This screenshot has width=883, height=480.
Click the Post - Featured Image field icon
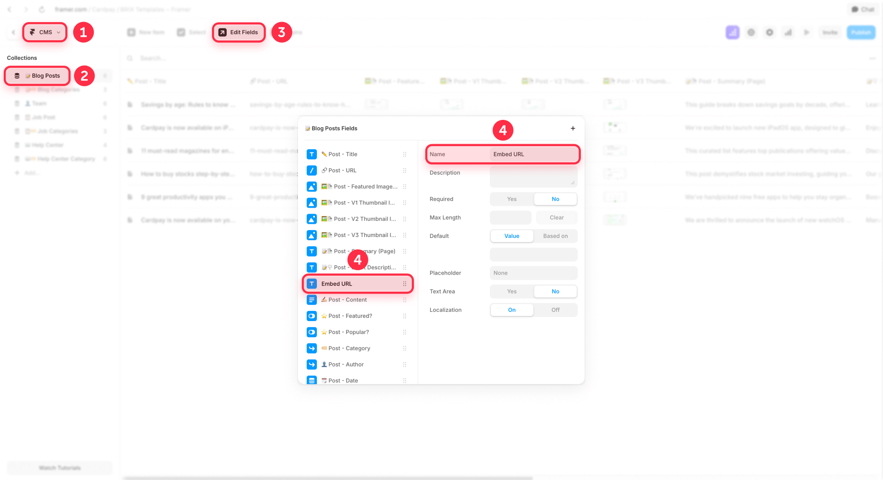(x=312, y=186)
